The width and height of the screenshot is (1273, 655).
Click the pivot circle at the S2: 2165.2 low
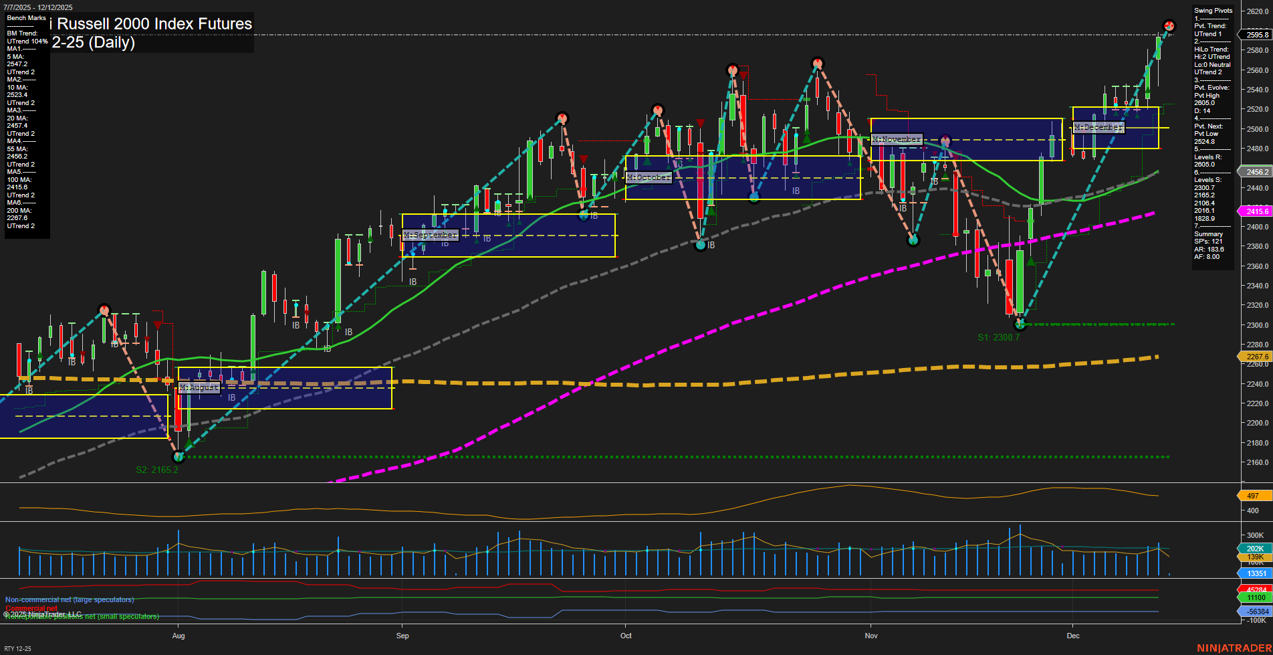click(179, 457)
